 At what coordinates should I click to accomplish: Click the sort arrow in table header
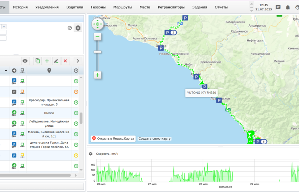(x=6, y=71)
